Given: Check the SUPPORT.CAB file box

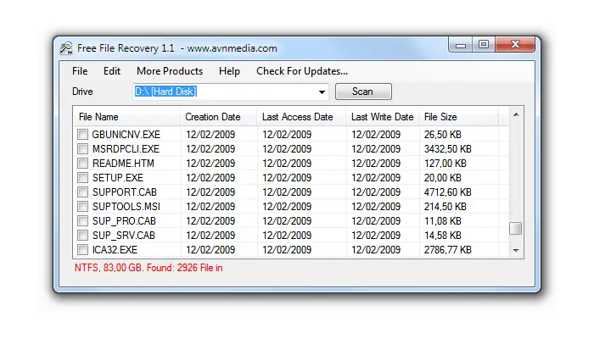Looking at the screenshot, I should coord(82,192).
